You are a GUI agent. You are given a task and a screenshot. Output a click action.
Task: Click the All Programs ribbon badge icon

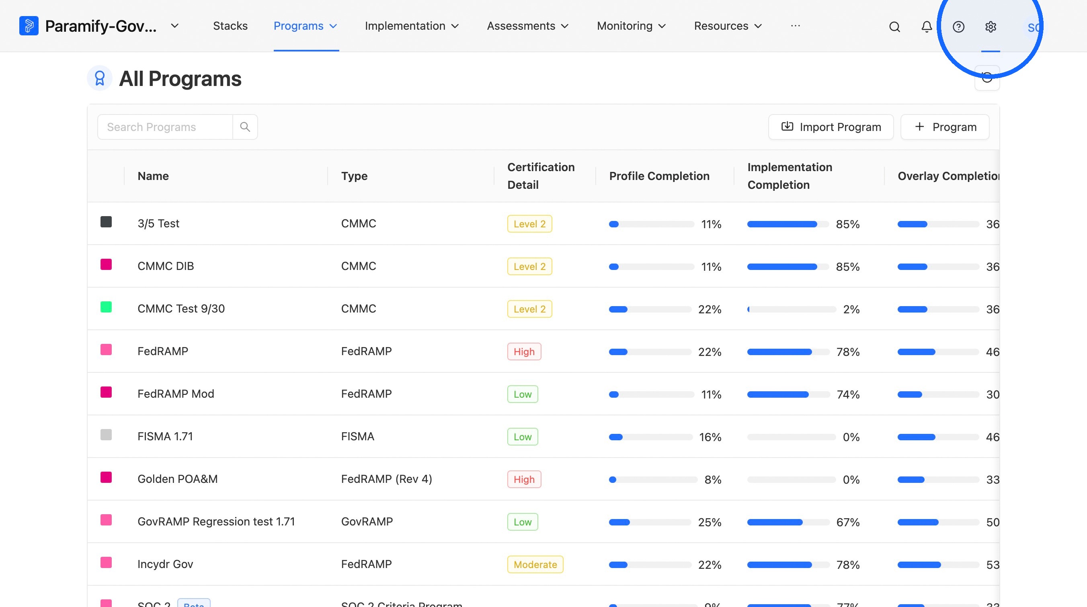click(x=100, y=78)
